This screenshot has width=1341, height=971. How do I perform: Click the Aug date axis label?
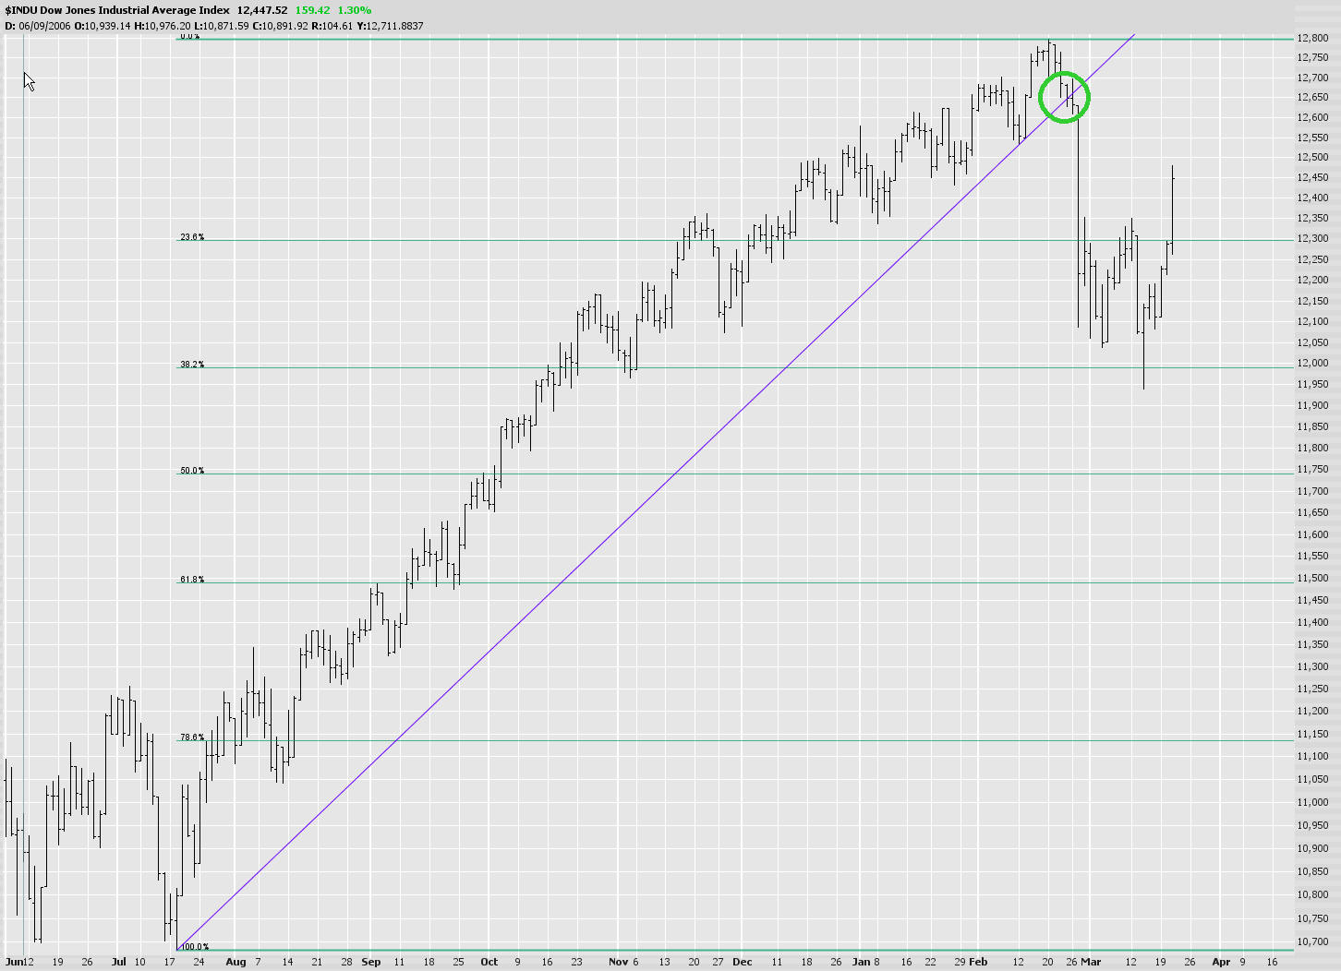[x=236, y=962]
